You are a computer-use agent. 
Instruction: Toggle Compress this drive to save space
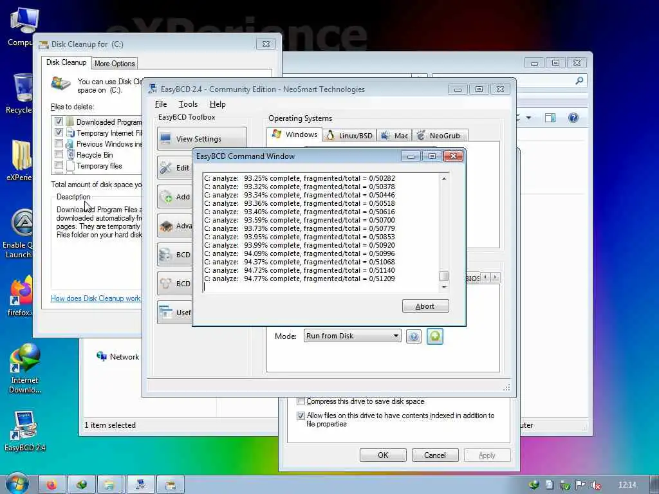click(x=301, y=401)
